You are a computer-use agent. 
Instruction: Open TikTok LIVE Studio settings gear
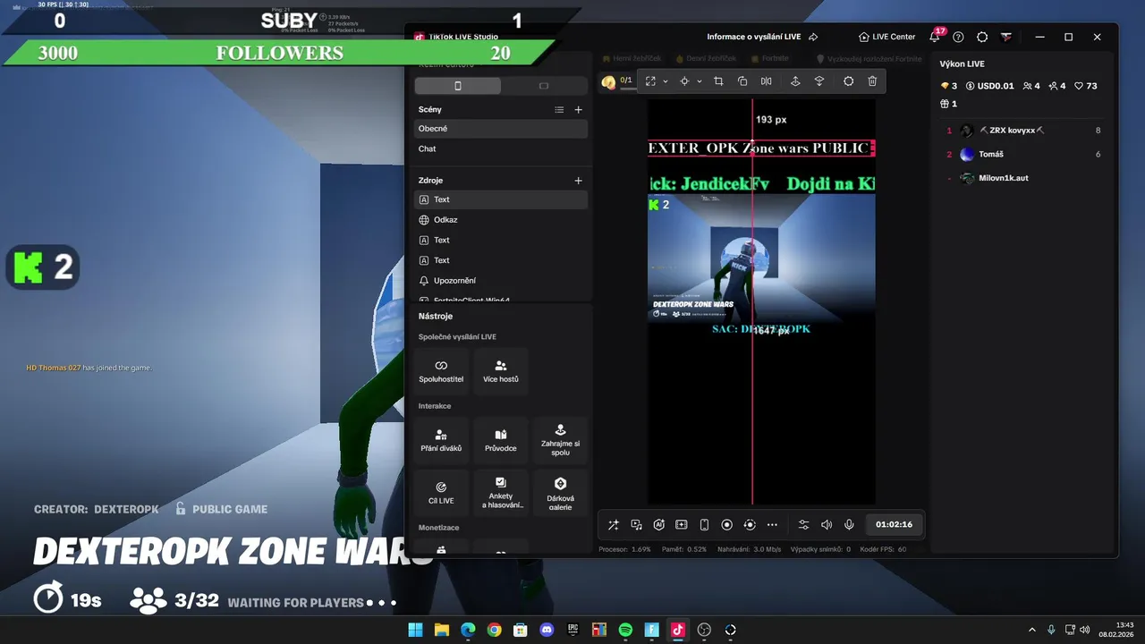(x=982, y=37)
